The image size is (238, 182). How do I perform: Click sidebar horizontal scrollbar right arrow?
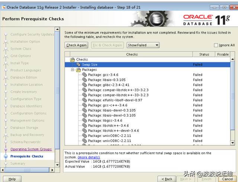pyautogui.click(x=52, y=170)
